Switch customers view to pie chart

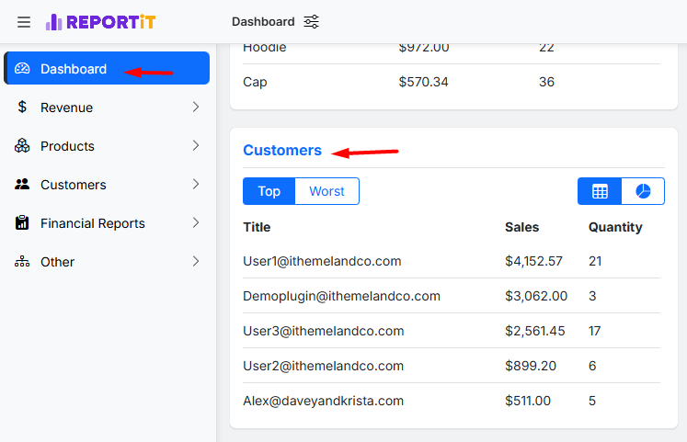pyautogui.click(x=643, y=191)
